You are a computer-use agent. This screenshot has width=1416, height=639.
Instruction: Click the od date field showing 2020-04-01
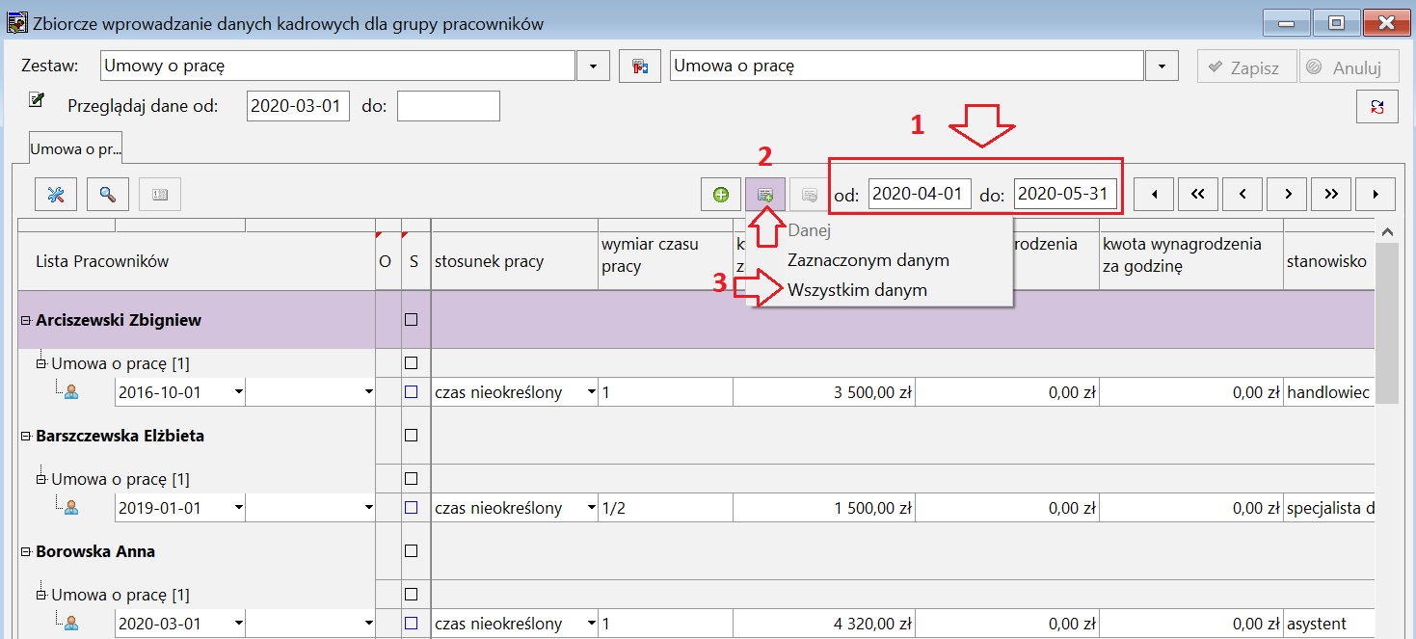(920, 195)
